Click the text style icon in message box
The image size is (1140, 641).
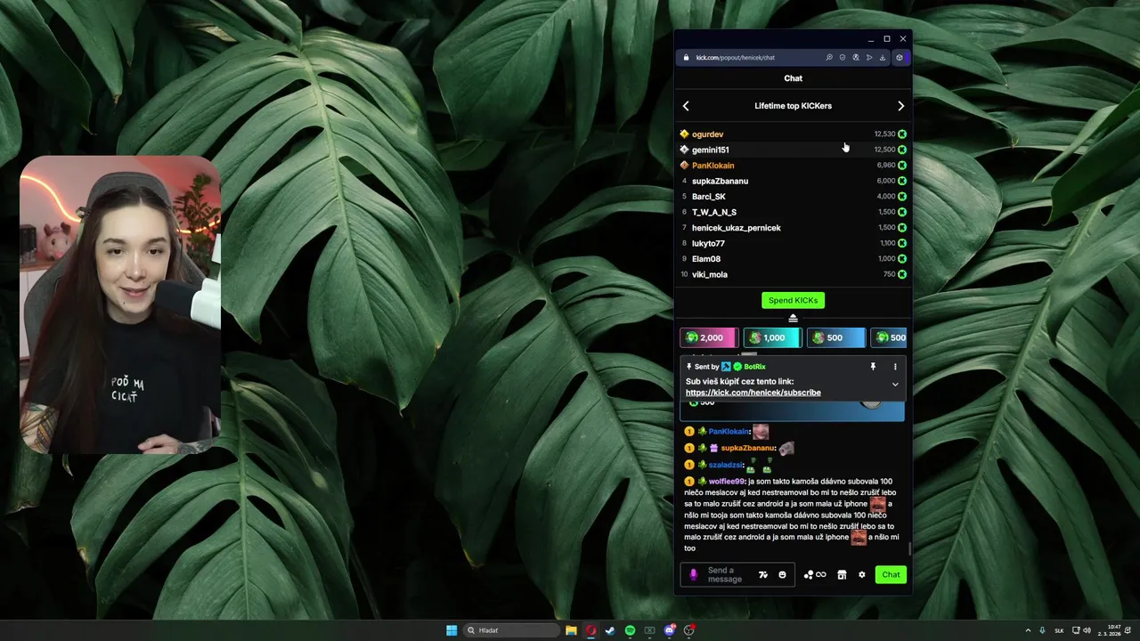763,575
